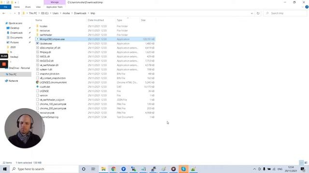Screen dimensions: 309x173
Task: Open Documents in Quick access
Action: tap(16, 37)
